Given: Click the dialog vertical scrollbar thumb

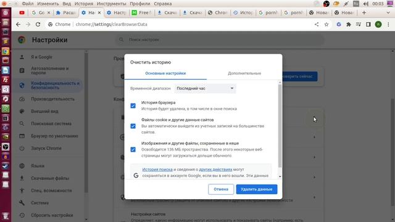Looking at the screenshot, I should pyautogui.click(x=280, y=126).
